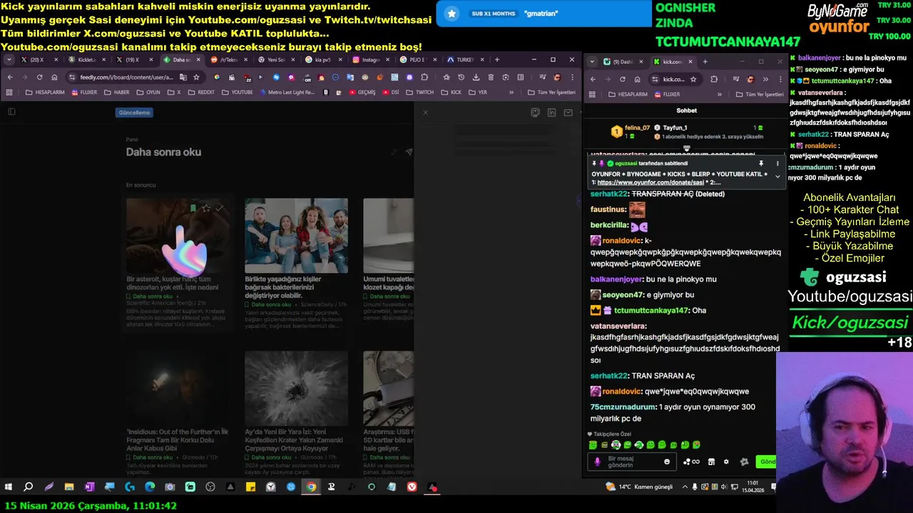Reload the kick.com page
Screen dimensions: 913x513
pyautogui.click(x=623, y=79)
